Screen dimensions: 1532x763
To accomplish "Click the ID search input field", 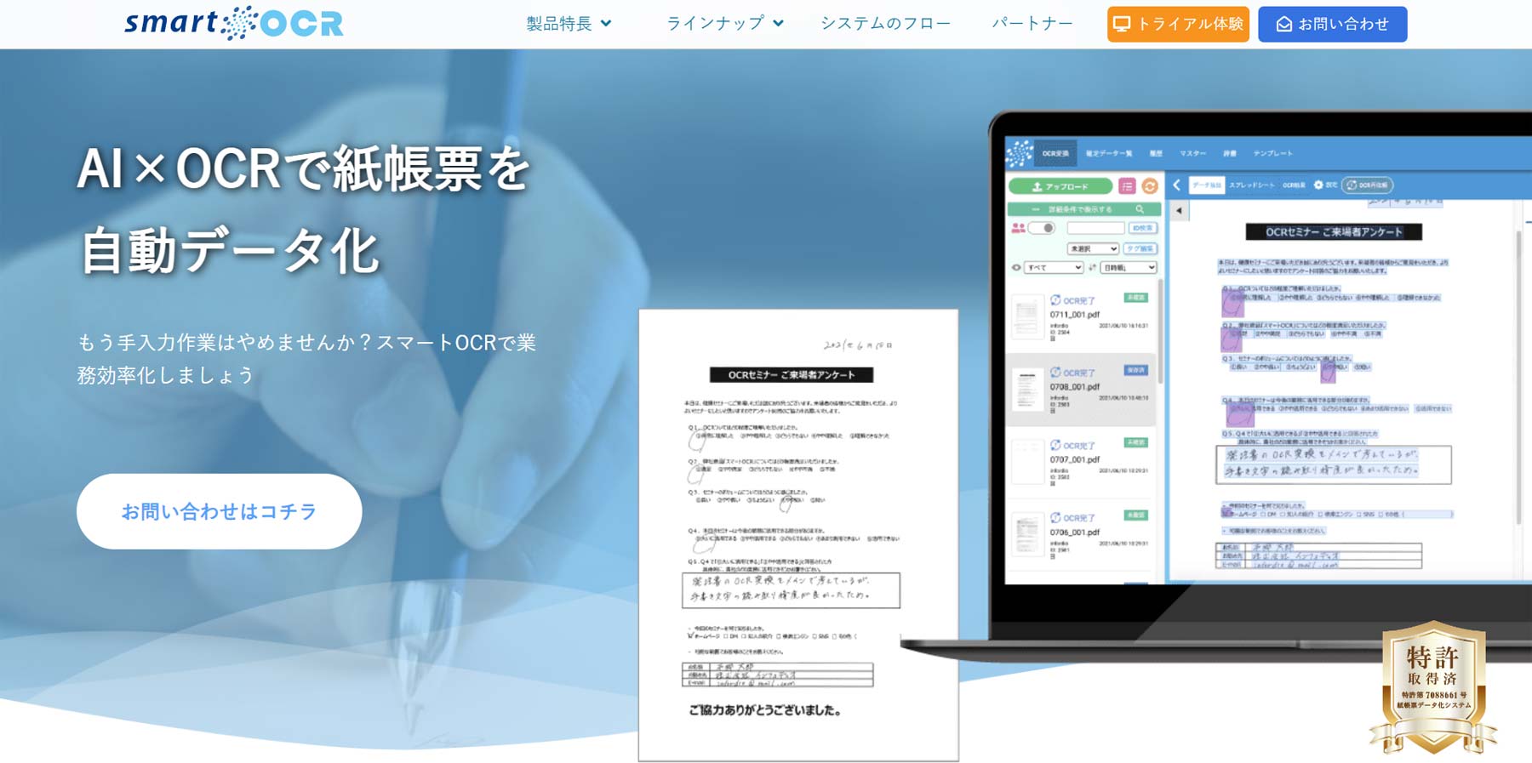I will [x=1096, y=228].
